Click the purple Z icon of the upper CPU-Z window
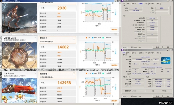 click(122, 1)
